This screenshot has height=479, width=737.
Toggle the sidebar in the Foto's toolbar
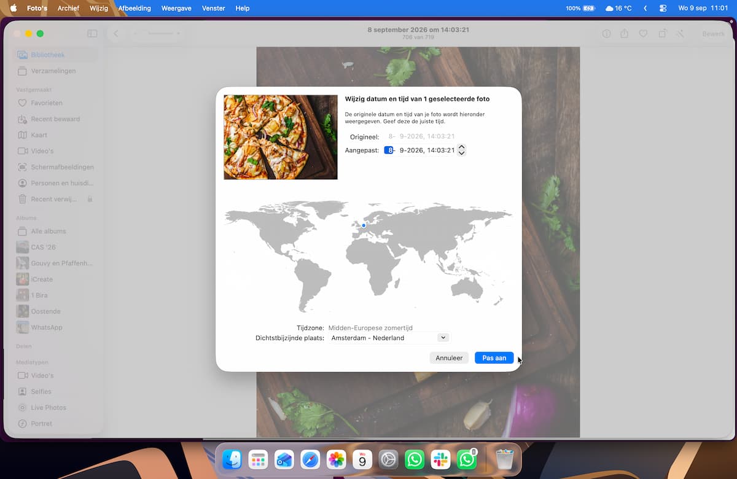pos(92,34)
